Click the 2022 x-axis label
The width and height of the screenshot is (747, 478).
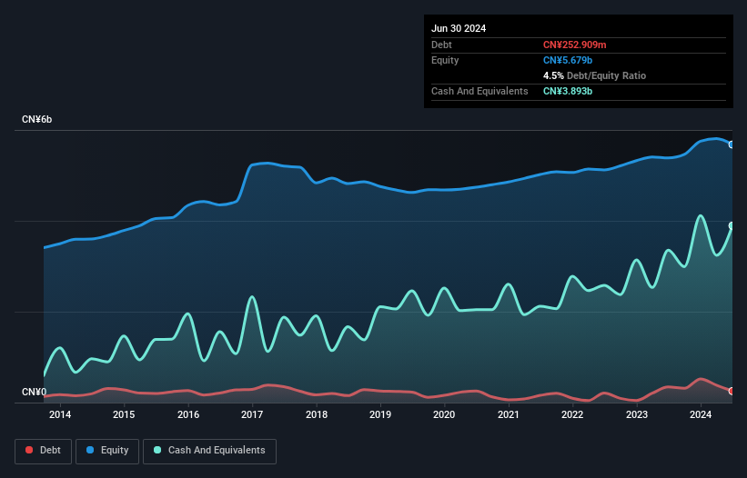(572, 414)
